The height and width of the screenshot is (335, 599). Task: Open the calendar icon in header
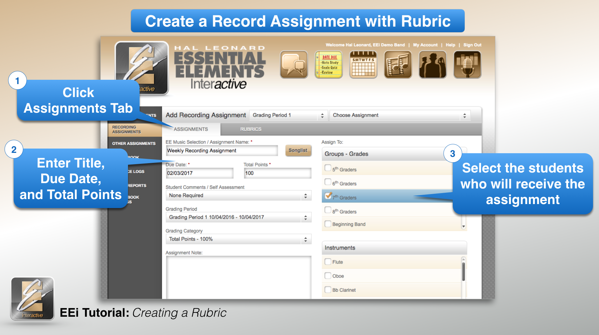[363, 64]
